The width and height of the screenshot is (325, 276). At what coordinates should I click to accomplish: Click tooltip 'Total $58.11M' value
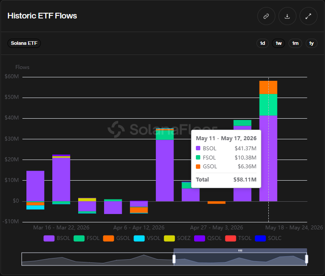(x=245, y=180)
